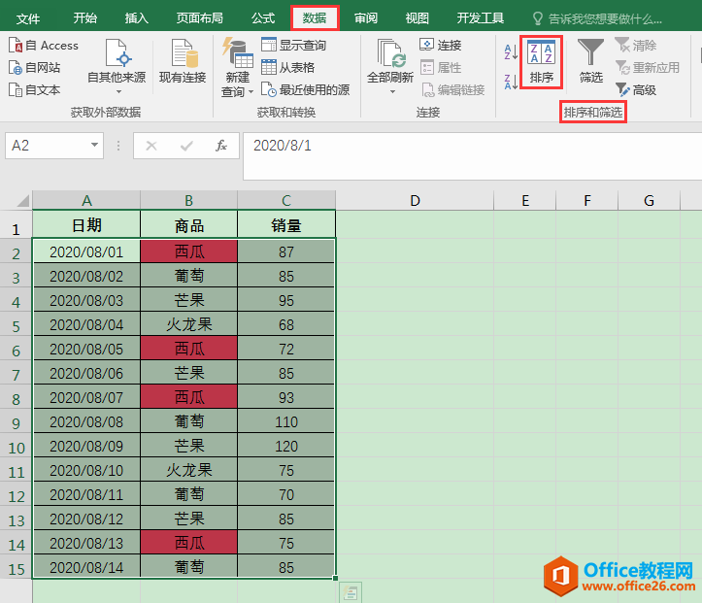Click header cell 日期
Screen dimensions: 702x603
coord(86,224)
